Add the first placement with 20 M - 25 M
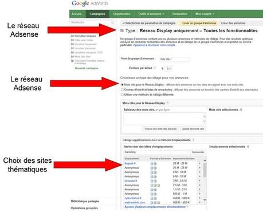This screenshot has width=263, height=211. tap(200, 163)
